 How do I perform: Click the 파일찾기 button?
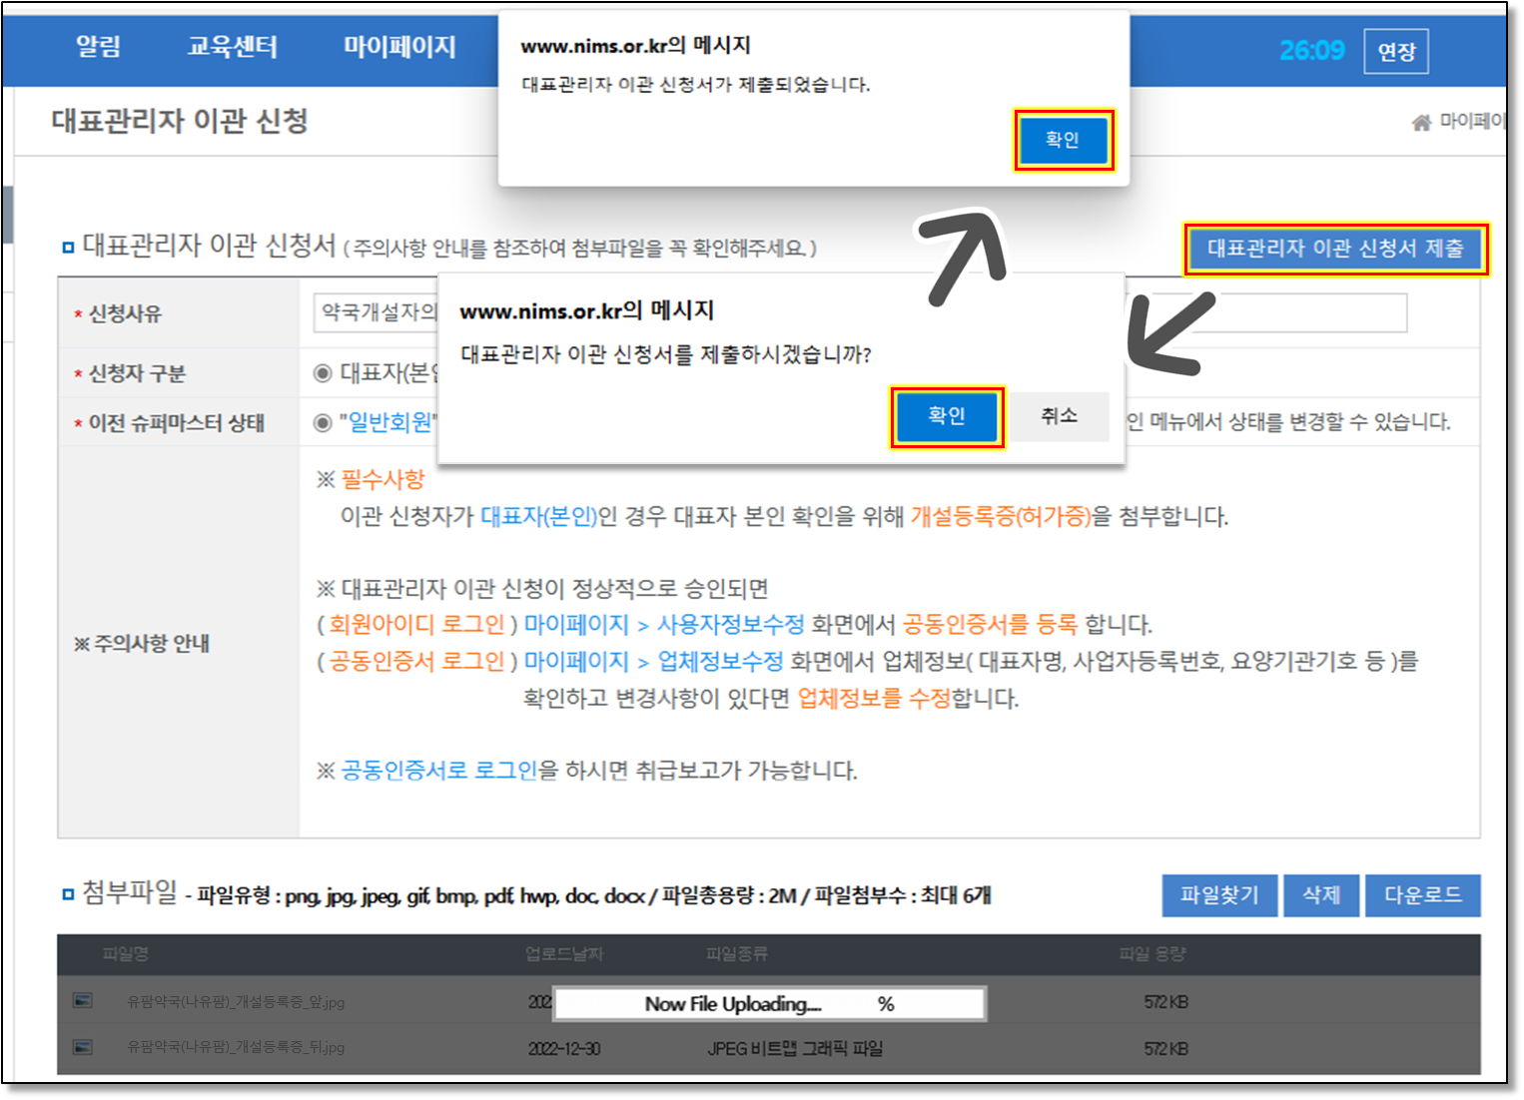tap(1218, 895)
